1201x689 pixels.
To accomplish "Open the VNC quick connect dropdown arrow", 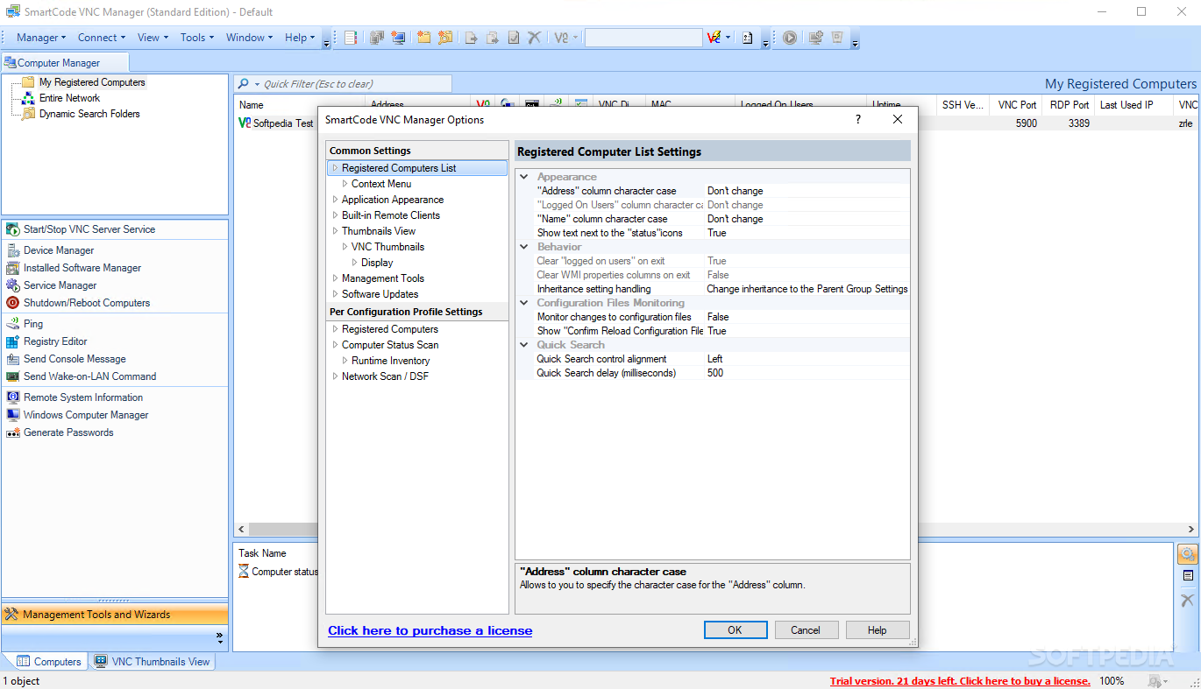I will pyautogui.click(x=728, y=38).
